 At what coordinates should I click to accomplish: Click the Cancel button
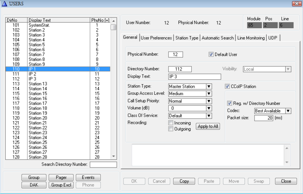[x=159, y=181]
